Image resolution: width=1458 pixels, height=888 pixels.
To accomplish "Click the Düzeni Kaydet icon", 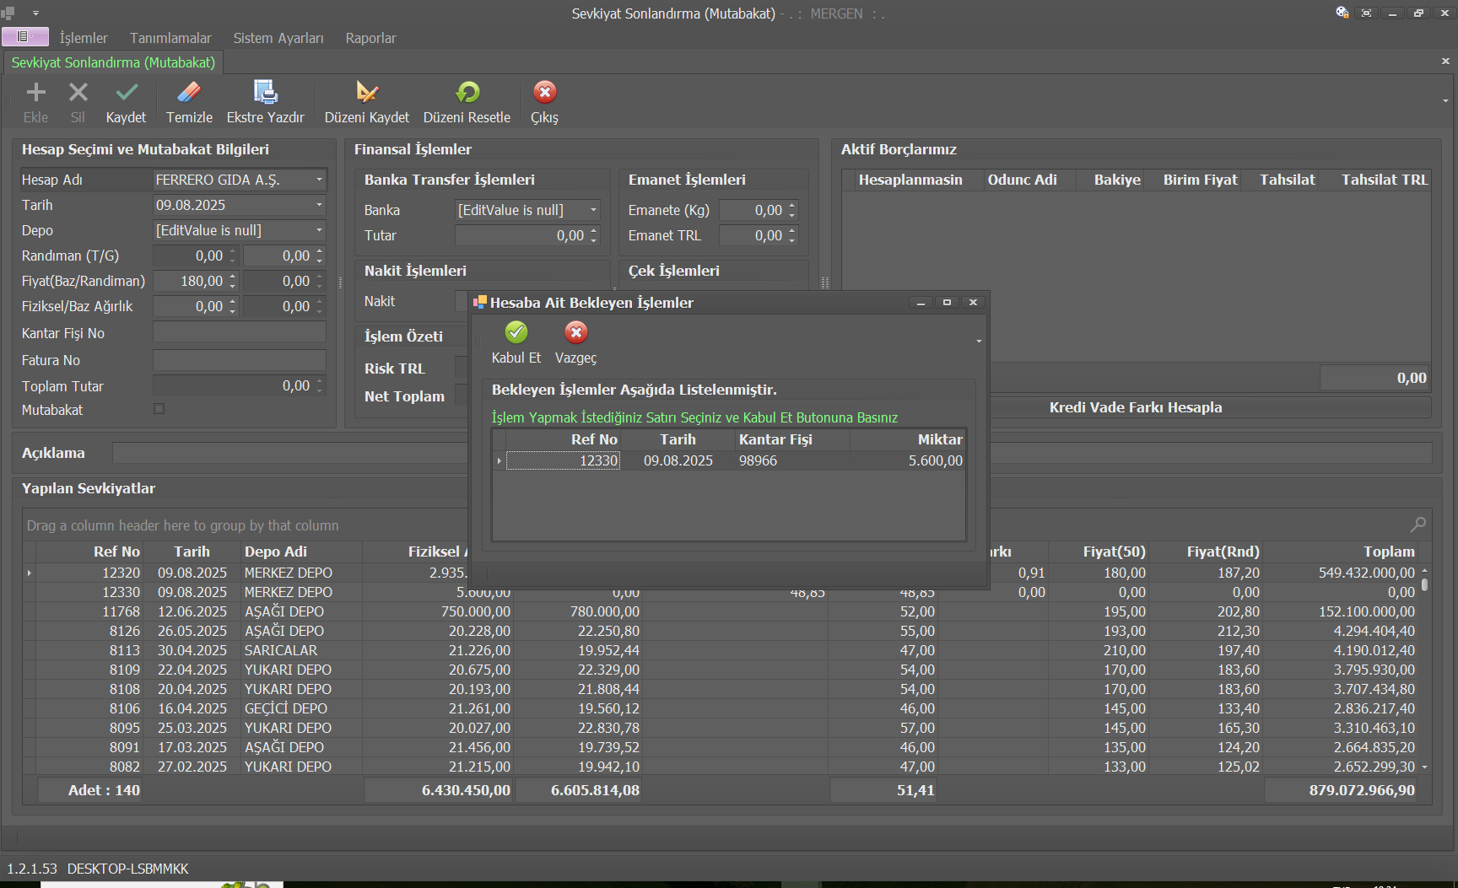I will (366, 93).
